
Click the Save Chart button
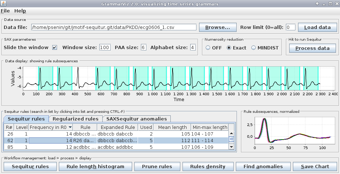click(315, 166)
